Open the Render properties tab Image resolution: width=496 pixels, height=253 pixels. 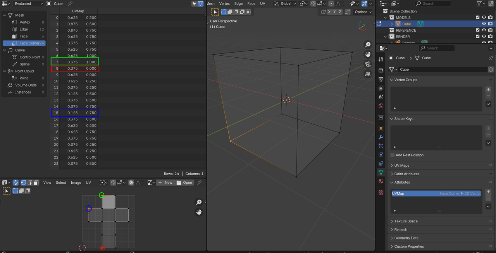pyautogui.click(x=381, y=70)
